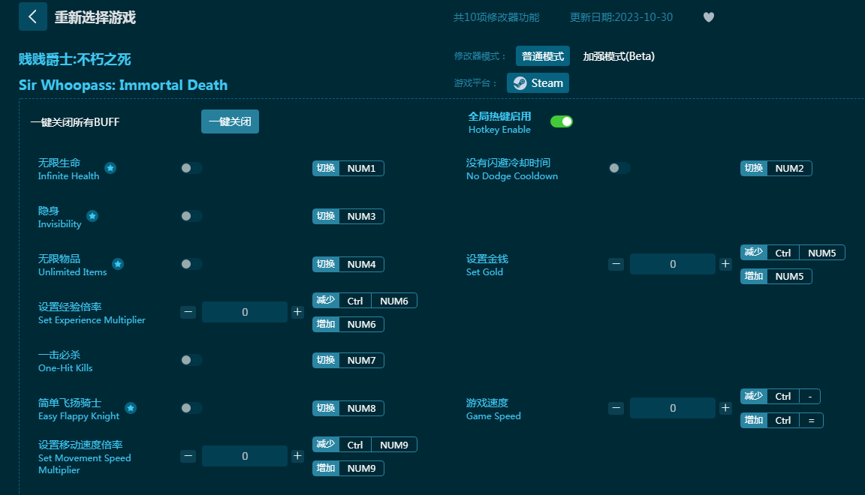Choose the Steam platform button
Viewport: 865px width, 495px height.
(538, 83)
